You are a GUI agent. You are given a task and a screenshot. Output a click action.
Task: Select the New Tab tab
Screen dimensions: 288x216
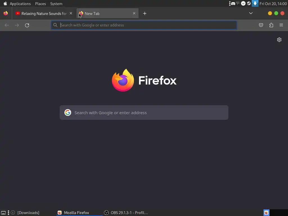click(x=107, y=13)
